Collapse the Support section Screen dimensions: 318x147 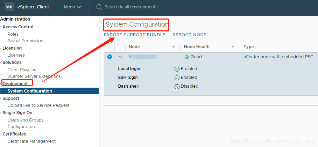(x=1, y=98)
